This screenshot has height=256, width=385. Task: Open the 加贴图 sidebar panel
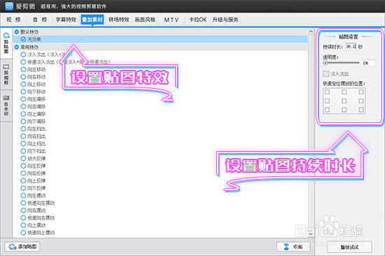(x=6, y=43)
